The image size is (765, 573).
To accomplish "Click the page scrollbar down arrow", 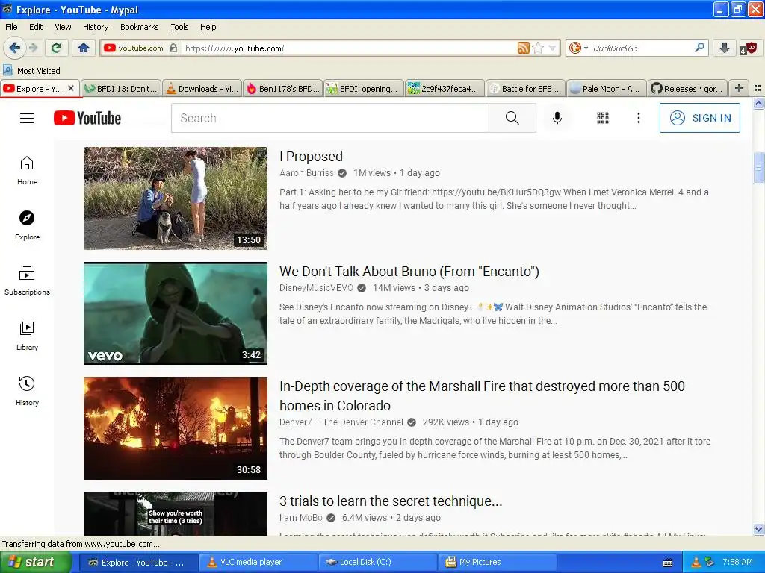I will (x=758, y=529).
